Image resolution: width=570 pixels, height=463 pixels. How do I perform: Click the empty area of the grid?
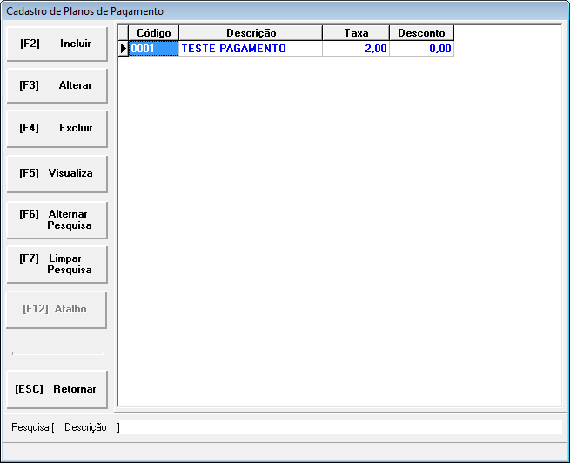pyautogui.click(x=339, y=226)
